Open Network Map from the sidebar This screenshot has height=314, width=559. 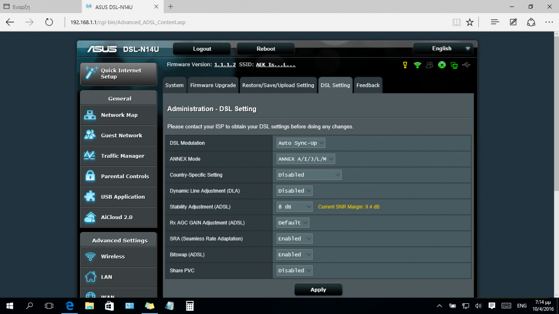click(x=119, y=115)
